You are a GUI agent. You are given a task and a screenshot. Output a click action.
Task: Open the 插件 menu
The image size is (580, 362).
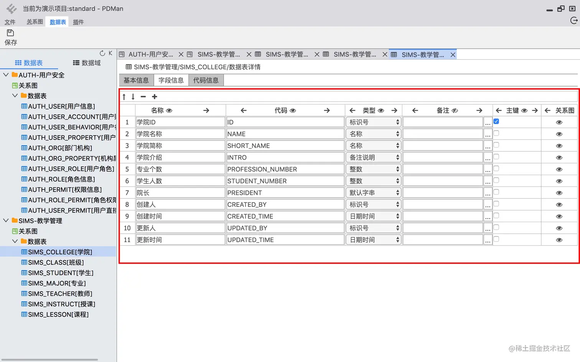click(x=78, y=22)
